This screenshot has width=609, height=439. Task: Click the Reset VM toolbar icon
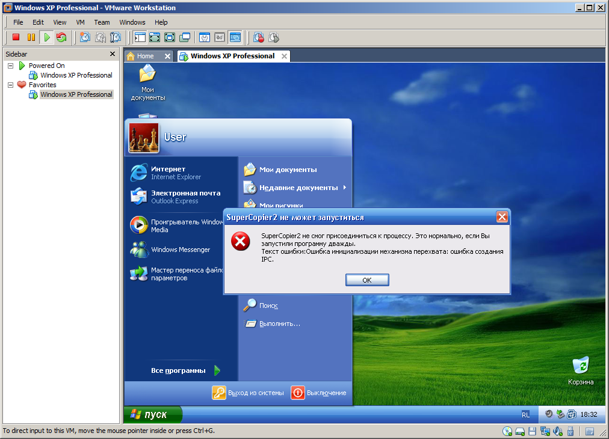pos(61,37)
